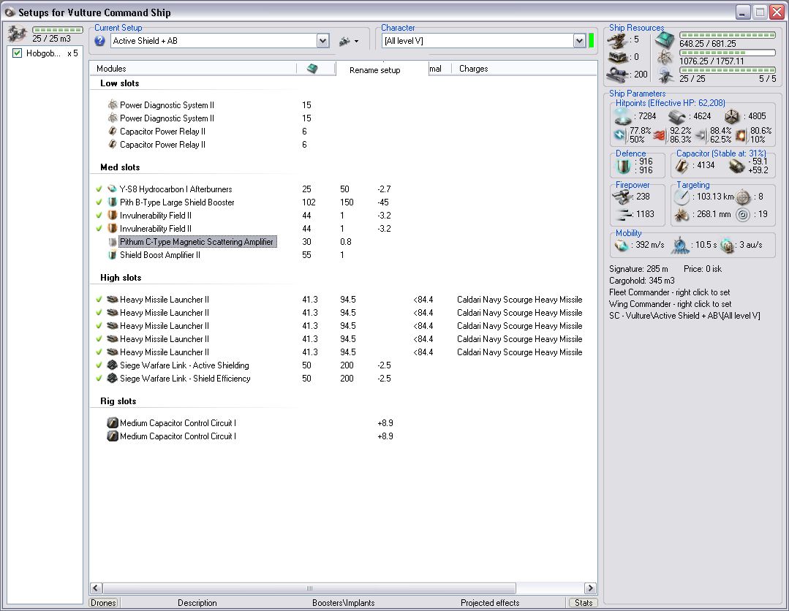Toggle active state of Pith B-Type Large Shield Booster
This screenshot has height=611, width=789.
[99, 202]
